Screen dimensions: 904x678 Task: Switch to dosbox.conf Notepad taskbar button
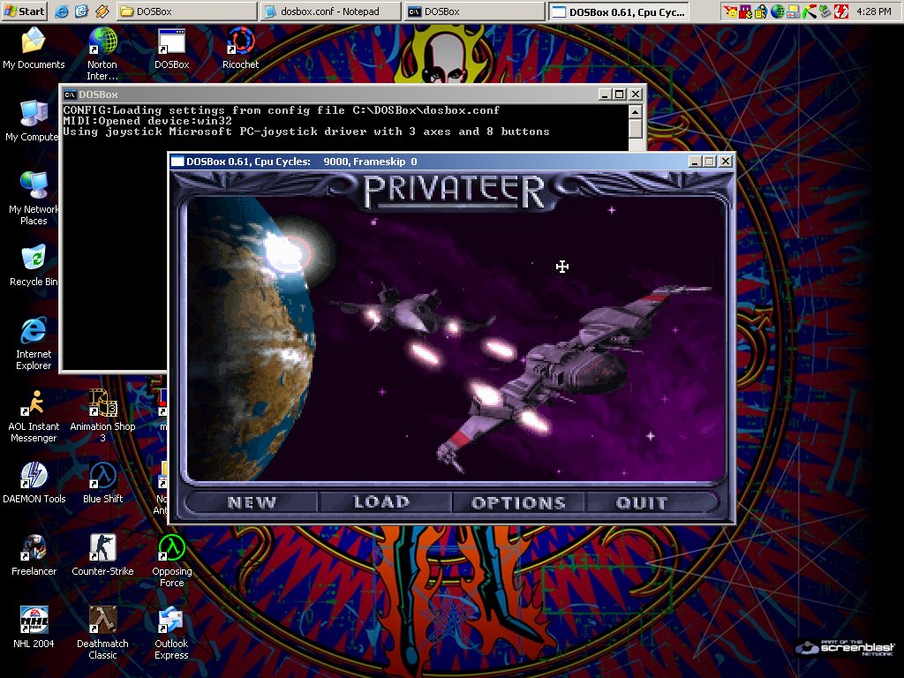(x=330, y=11)
